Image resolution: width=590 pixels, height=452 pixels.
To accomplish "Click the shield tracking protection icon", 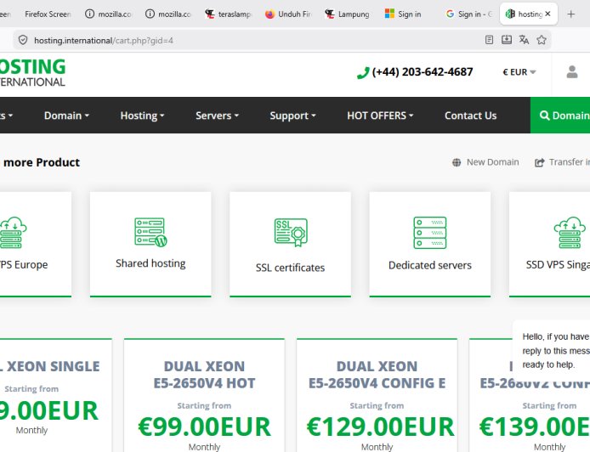I will pos(23,40).
